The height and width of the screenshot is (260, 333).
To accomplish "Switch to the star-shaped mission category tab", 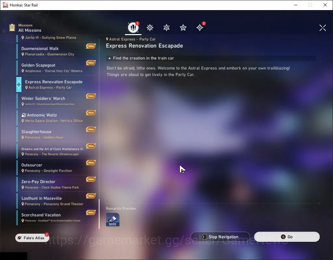I will click(183, 28).
